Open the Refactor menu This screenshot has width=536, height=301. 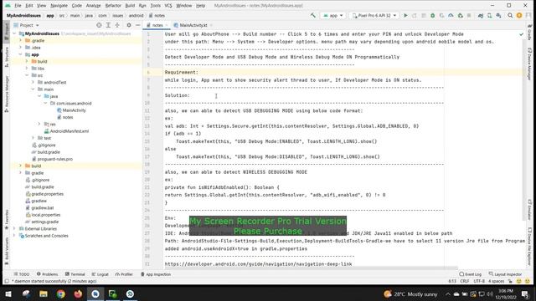click(113, 6)
